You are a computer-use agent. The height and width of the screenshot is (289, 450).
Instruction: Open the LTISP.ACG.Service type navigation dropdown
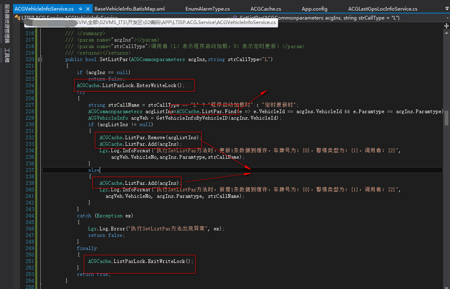pyautogui.click(x=229, y=18)
